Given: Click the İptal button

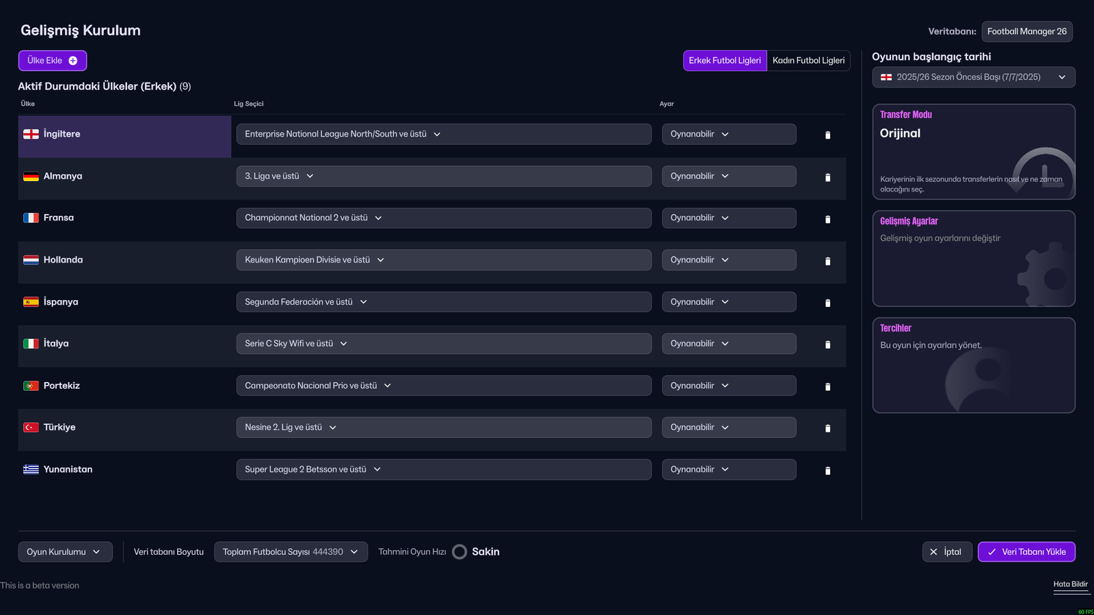Looking at the screenshot, I should [947, 552].
